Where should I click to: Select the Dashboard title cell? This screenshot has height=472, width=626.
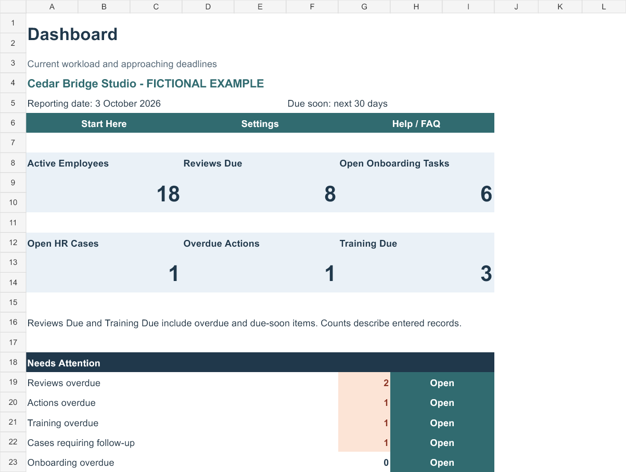[x=72, y=34]
